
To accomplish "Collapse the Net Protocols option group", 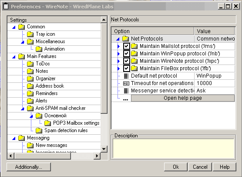I will tap(118, 39).
